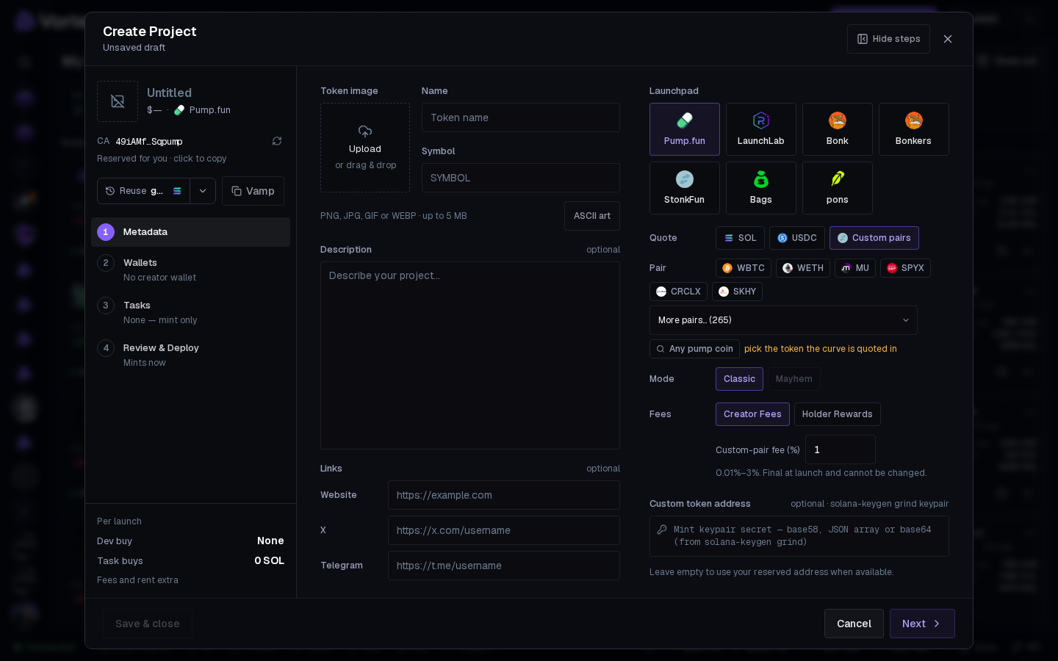Go to the Metadata step
This screenshot has height=661, width=1058.
coord(190,232)
